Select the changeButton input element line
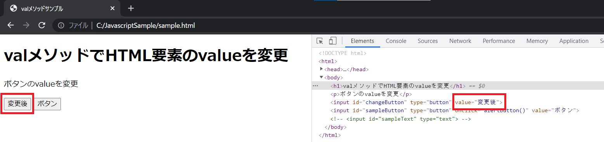The height and width of the screenshot is (142, 604). coord(416,103)
